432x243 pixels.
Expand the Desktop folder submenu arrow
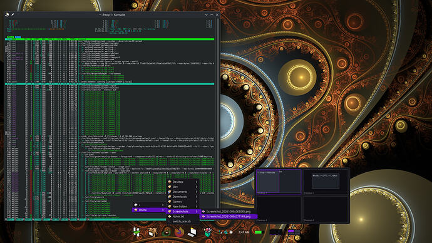click(197, 182)
